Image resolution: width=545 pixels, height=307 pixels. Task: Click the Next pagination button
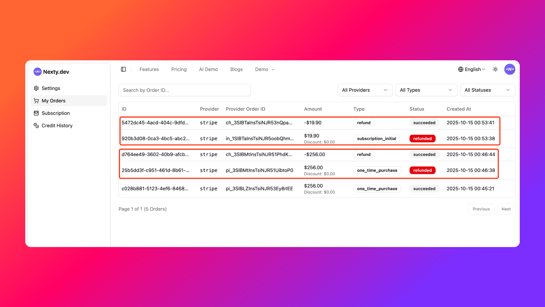(506, 209)
